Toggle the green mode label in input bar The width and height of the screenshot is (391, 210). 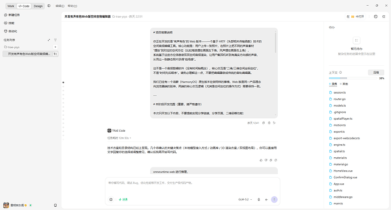pos(123,200)
